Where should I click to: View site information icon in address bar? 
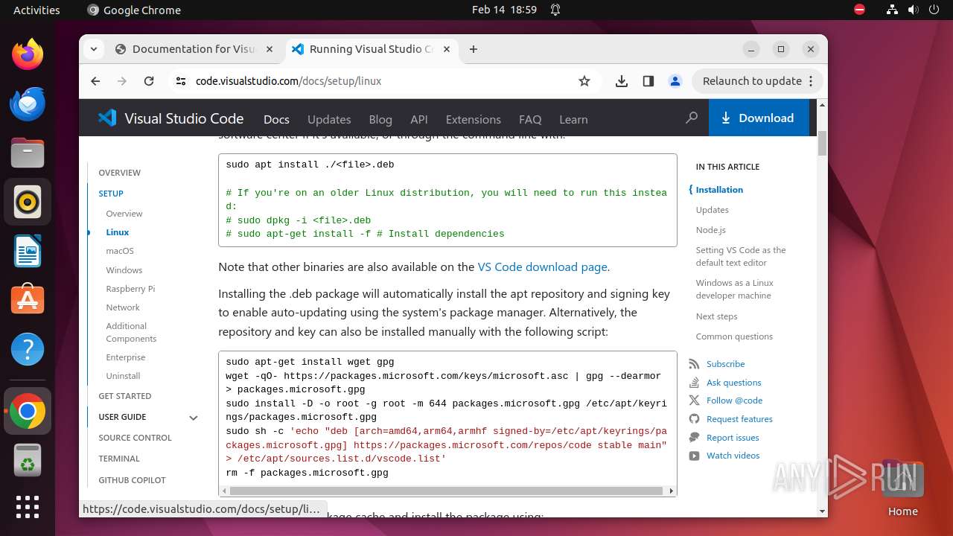[x=181, y=81]
